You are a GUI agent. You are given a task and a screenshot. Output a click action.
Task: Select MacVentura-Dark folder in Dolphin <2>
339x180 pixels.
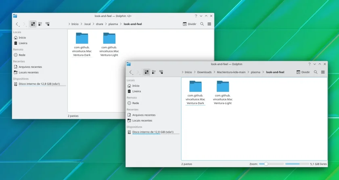[x=82, y=45]
